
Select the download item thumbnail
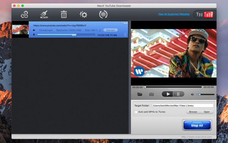tap(20, 29)
